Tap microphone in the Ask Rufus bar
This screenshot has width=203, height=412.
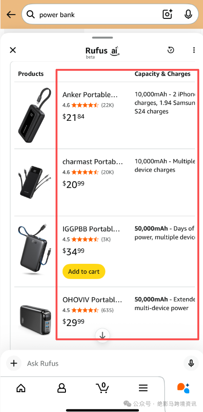pos(191,363)
